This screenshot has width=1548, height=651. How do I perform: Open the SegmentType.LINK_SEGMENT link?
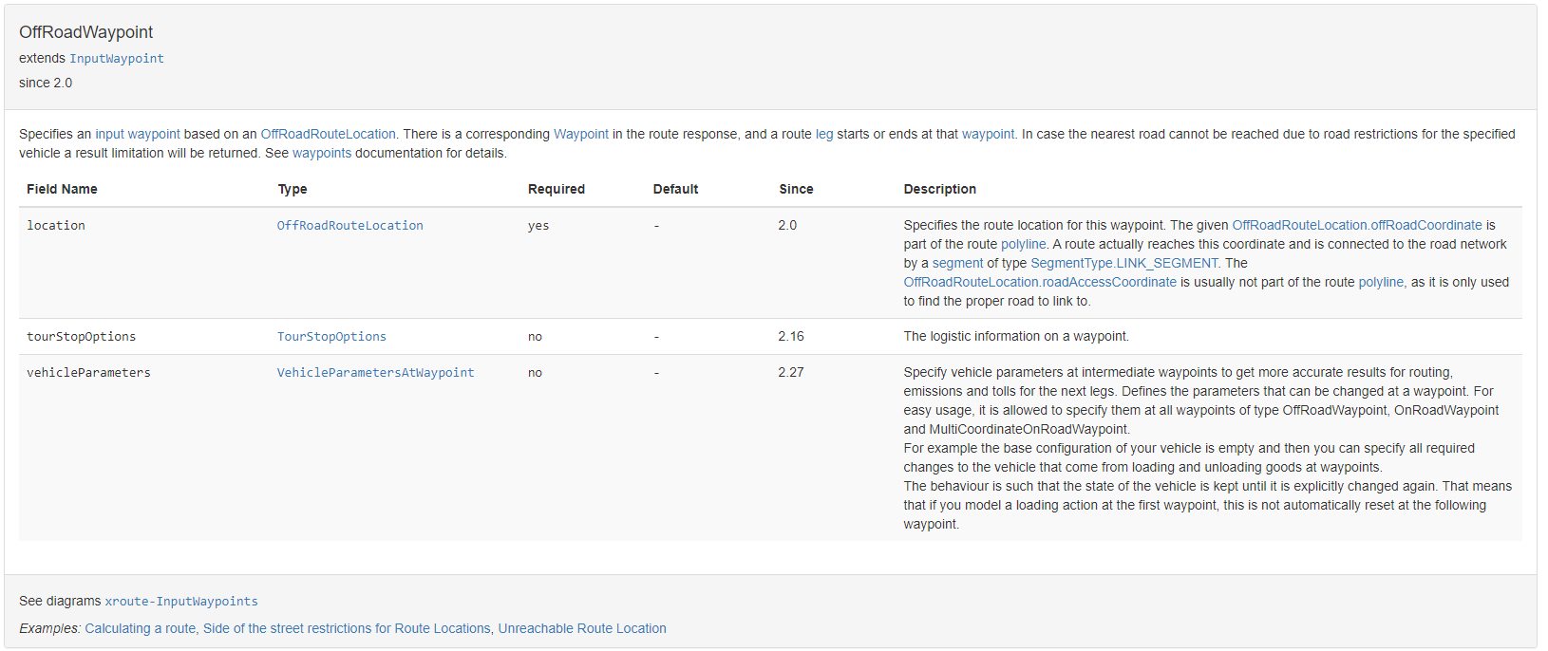[x=1123, y=263]
